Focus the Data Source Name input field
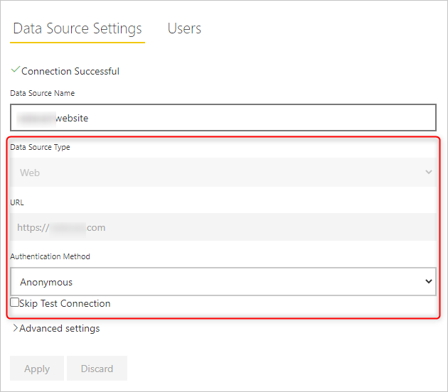Screen dimensions: 448x392 pos(223,118)
